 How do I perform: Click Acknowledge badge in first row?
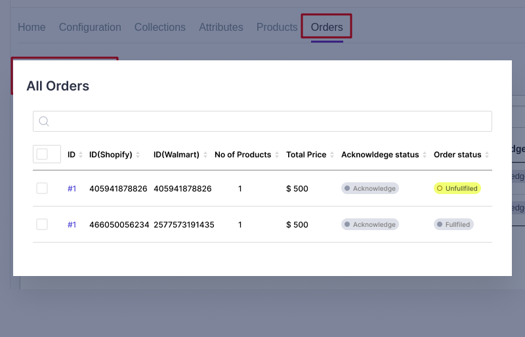(370, 188)
